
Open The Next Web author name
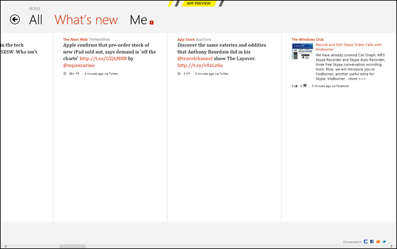pos(75,40)
